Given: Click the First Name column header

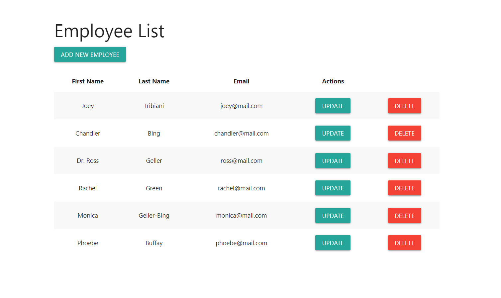Looking at the screenshot, I should point(88,81).
